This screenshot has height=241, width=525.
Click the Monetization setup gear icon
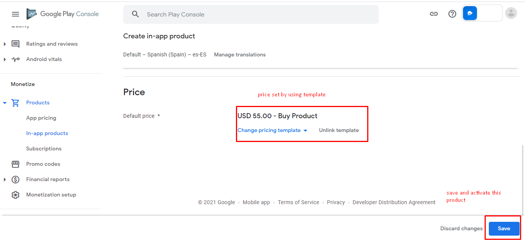coord(15,195)
